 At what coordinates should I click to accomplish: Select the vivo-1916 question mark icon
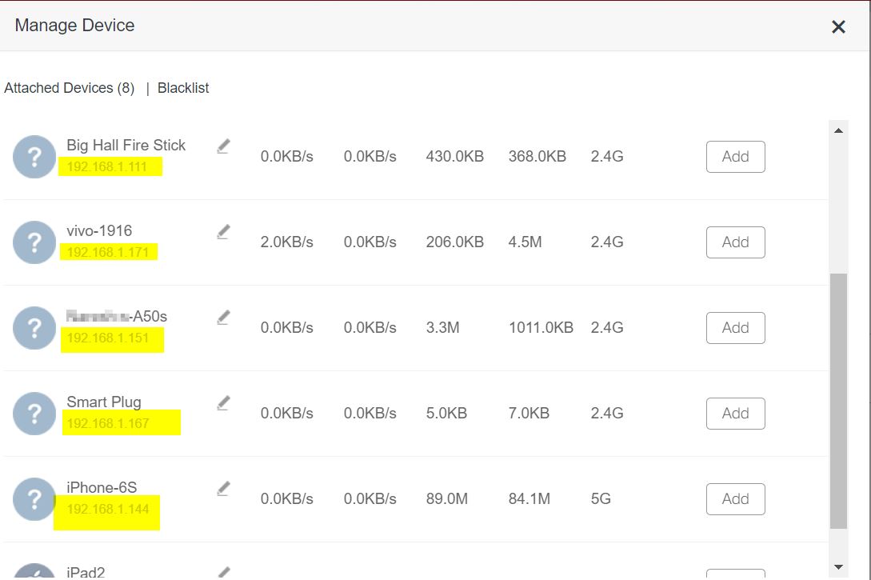[x=34, y=242]
